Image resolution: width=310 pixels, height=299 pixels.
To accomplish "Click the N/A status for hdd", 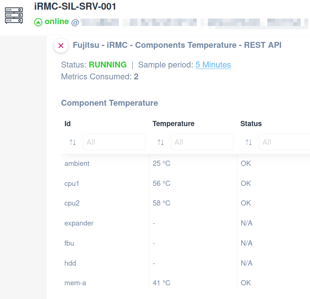I will 247,263.
